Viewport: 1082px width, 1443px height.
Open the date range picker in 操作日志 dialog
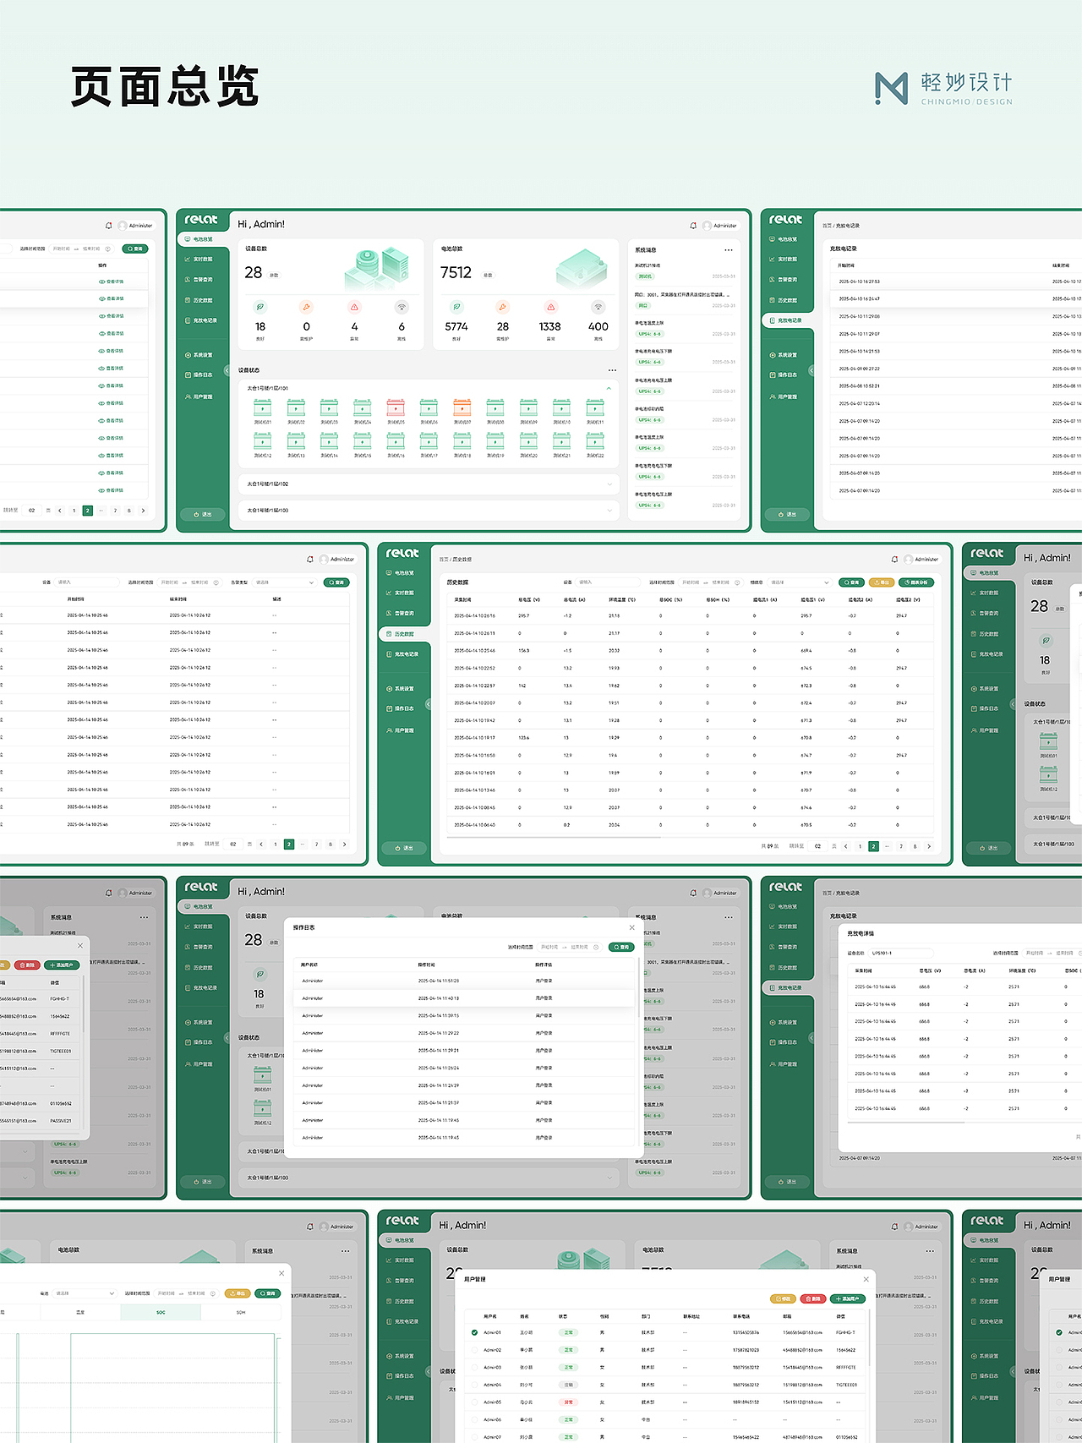[571, 947]
